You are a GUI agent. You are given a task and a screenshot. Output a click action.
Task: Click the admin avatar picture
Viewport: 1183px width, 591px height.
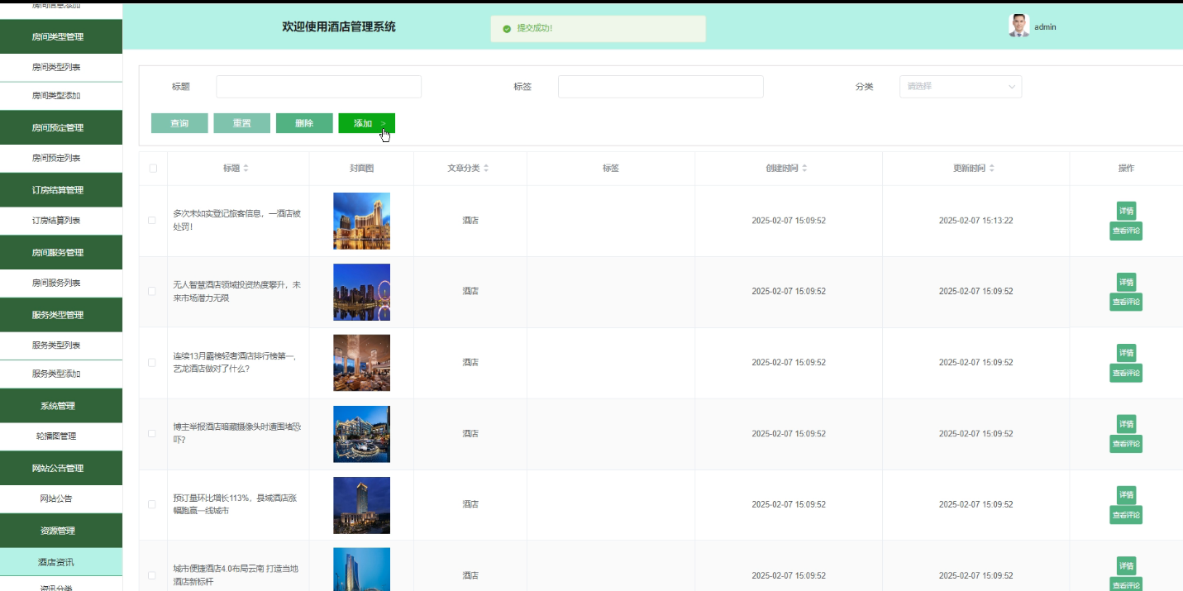[1018, 26]
